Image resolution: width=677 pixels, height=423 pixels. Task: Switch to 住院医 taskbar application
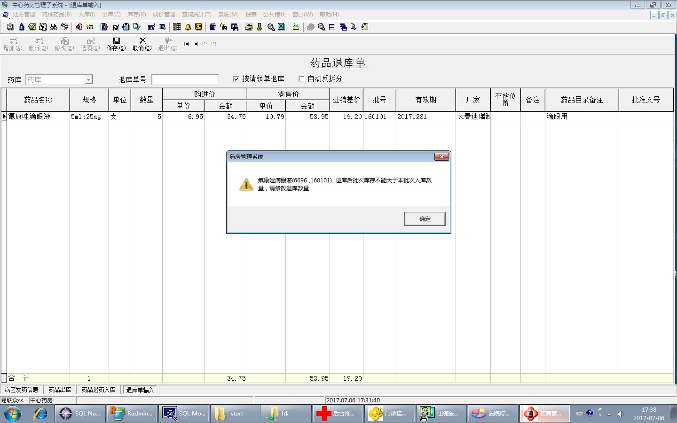[x=442, y=414]
